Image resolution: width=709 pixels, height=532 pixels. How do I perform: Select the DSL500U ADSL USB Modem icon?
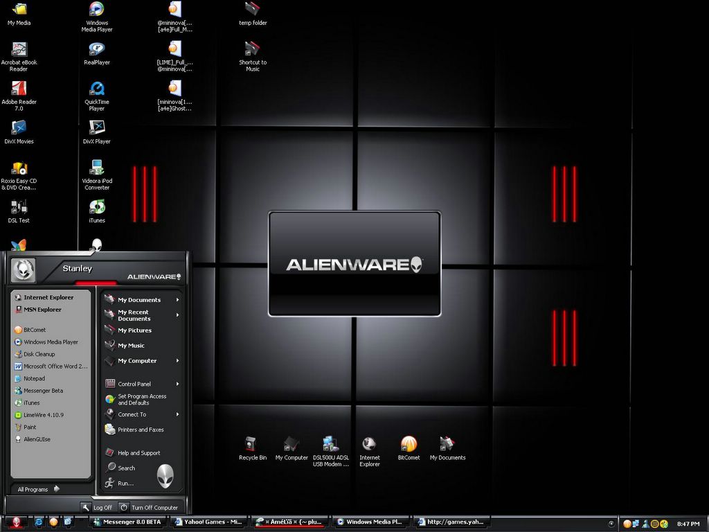331,452
